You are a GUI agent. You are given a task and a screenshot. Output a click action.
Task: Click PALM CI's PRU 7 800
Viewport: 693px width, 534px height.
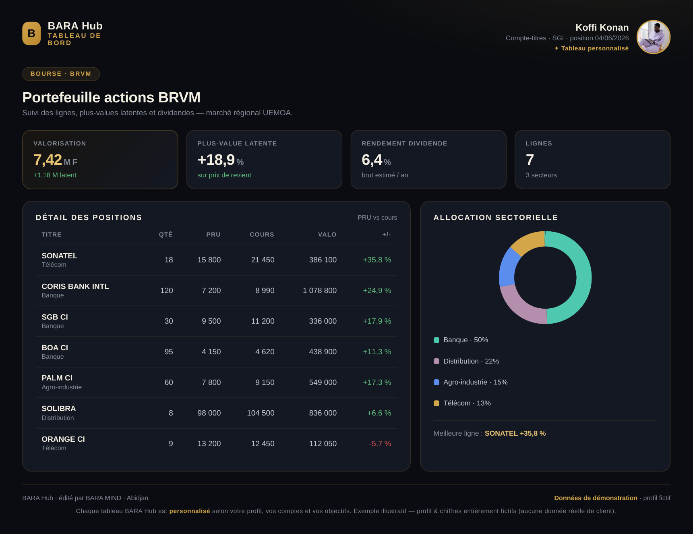point(211,382)
